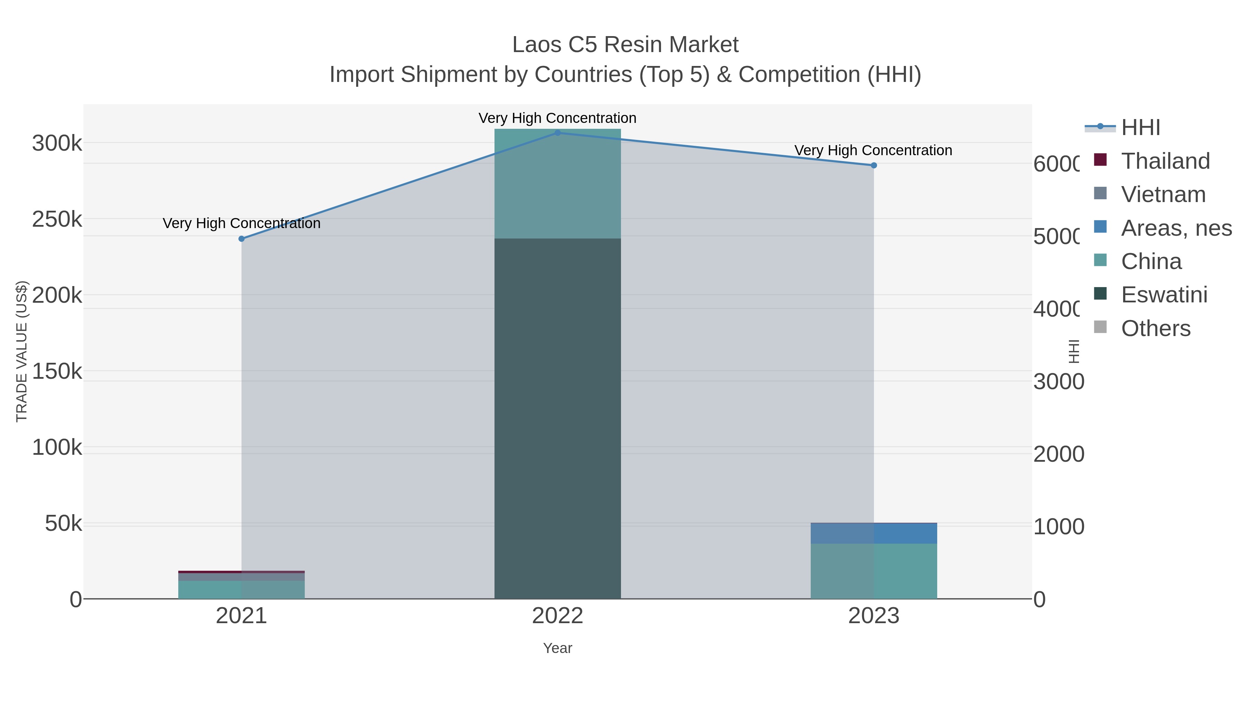Click the 200k y-axis tick label
The image size is (1251, 703).
[x=57, y=295]
